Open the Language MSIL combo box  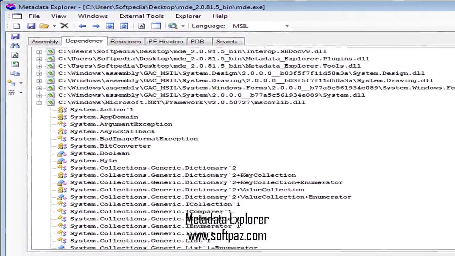261,26
